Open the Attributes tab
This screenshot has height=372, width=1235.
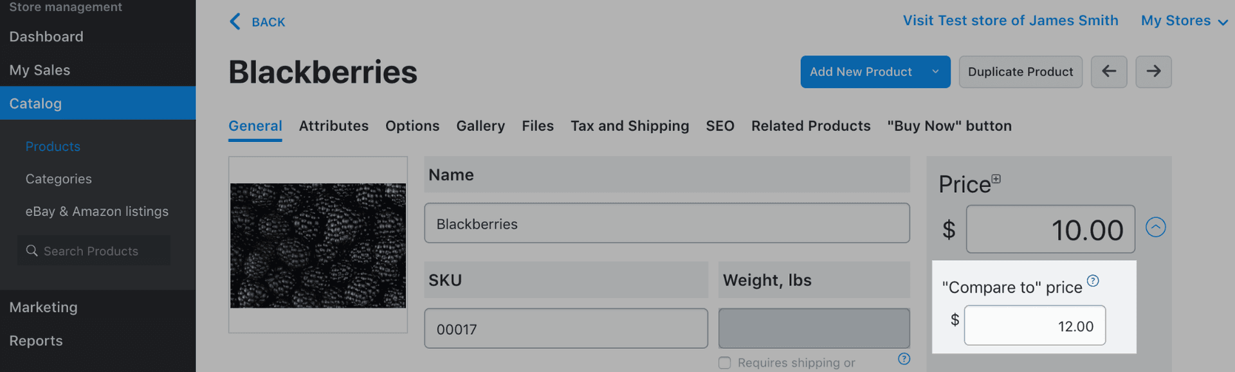(x=333, y=126)
